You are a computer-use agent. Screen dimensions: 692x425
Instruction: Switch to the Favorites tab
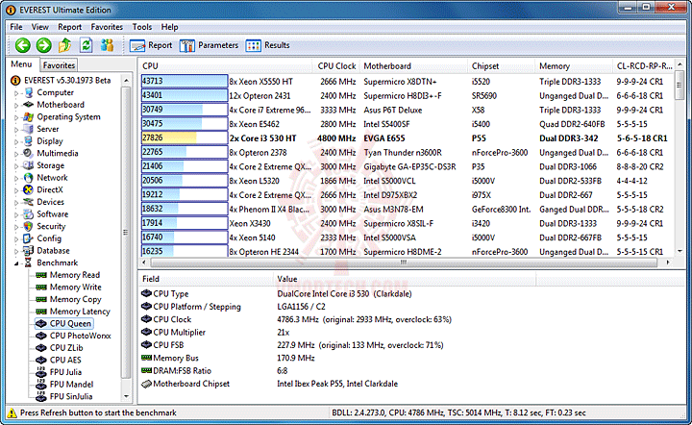click(x=59, y=65)
